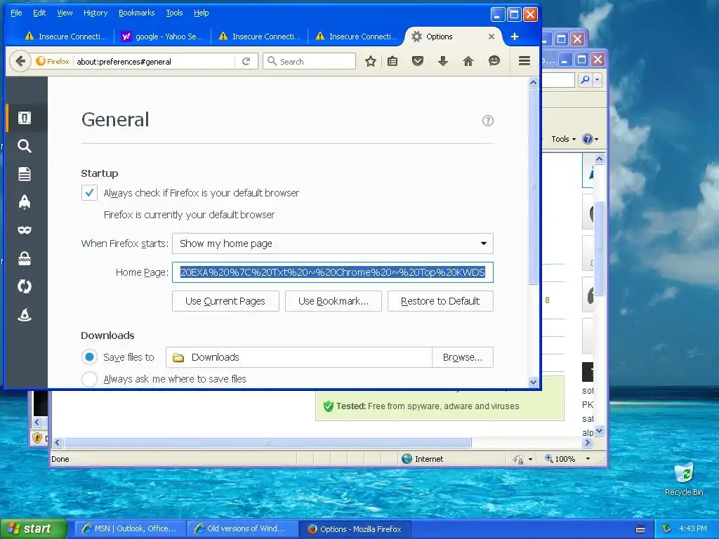Open the IE status bar protected mode dropdown
Screen dimensions: 719x539
pyautogui.click(x=531, y=459)
